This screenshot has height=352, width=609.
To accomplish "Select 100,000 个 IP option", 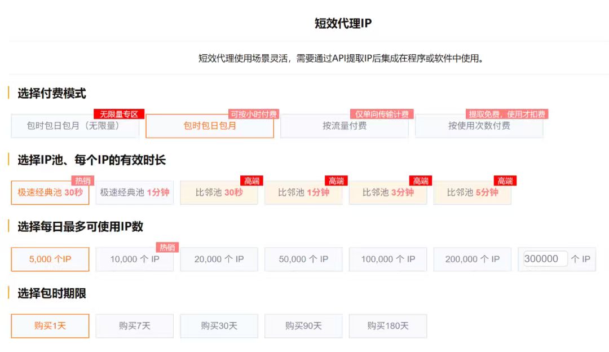I will [x=388, y=259].
